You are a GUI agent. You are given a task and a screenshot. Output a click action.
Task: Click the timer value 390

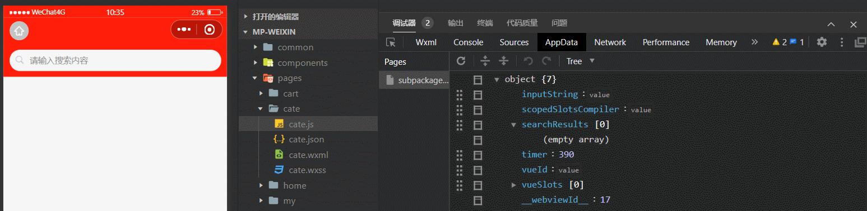point(566,155)
